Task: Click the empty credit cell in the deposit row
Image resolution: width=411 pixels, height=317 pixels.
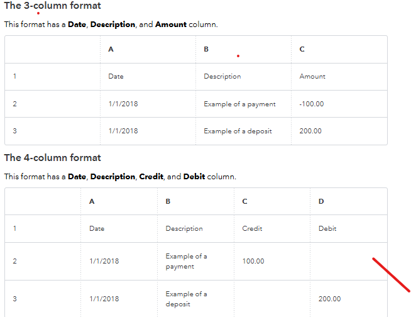Action: click(x=271, y=299)
